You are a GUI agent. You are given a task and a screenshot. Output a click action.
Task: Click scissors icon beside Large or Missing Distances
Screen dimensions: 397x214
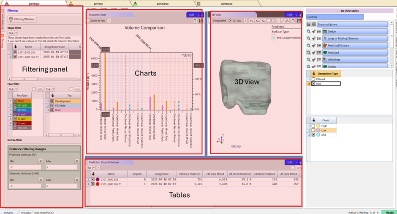314,38
